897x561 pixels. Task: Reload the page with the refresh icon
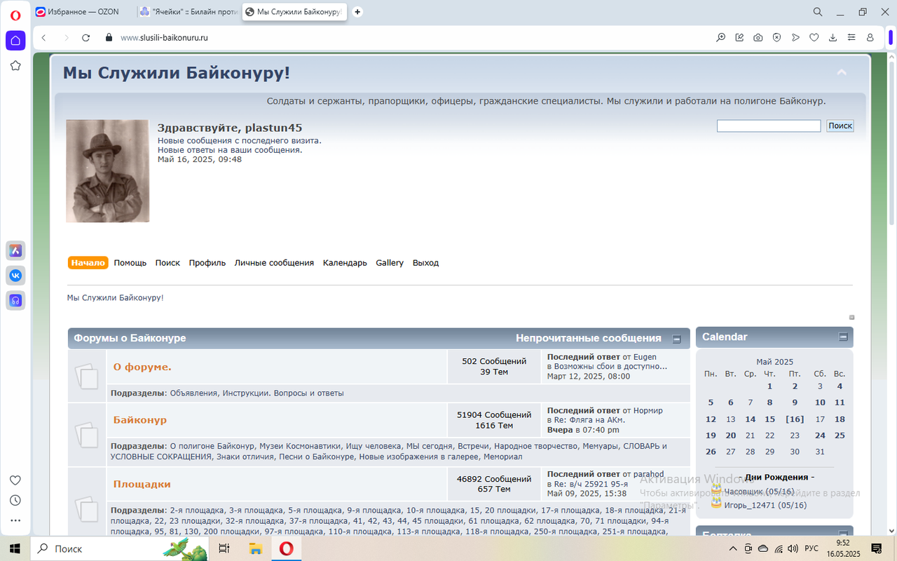click(x=85, y=38)
